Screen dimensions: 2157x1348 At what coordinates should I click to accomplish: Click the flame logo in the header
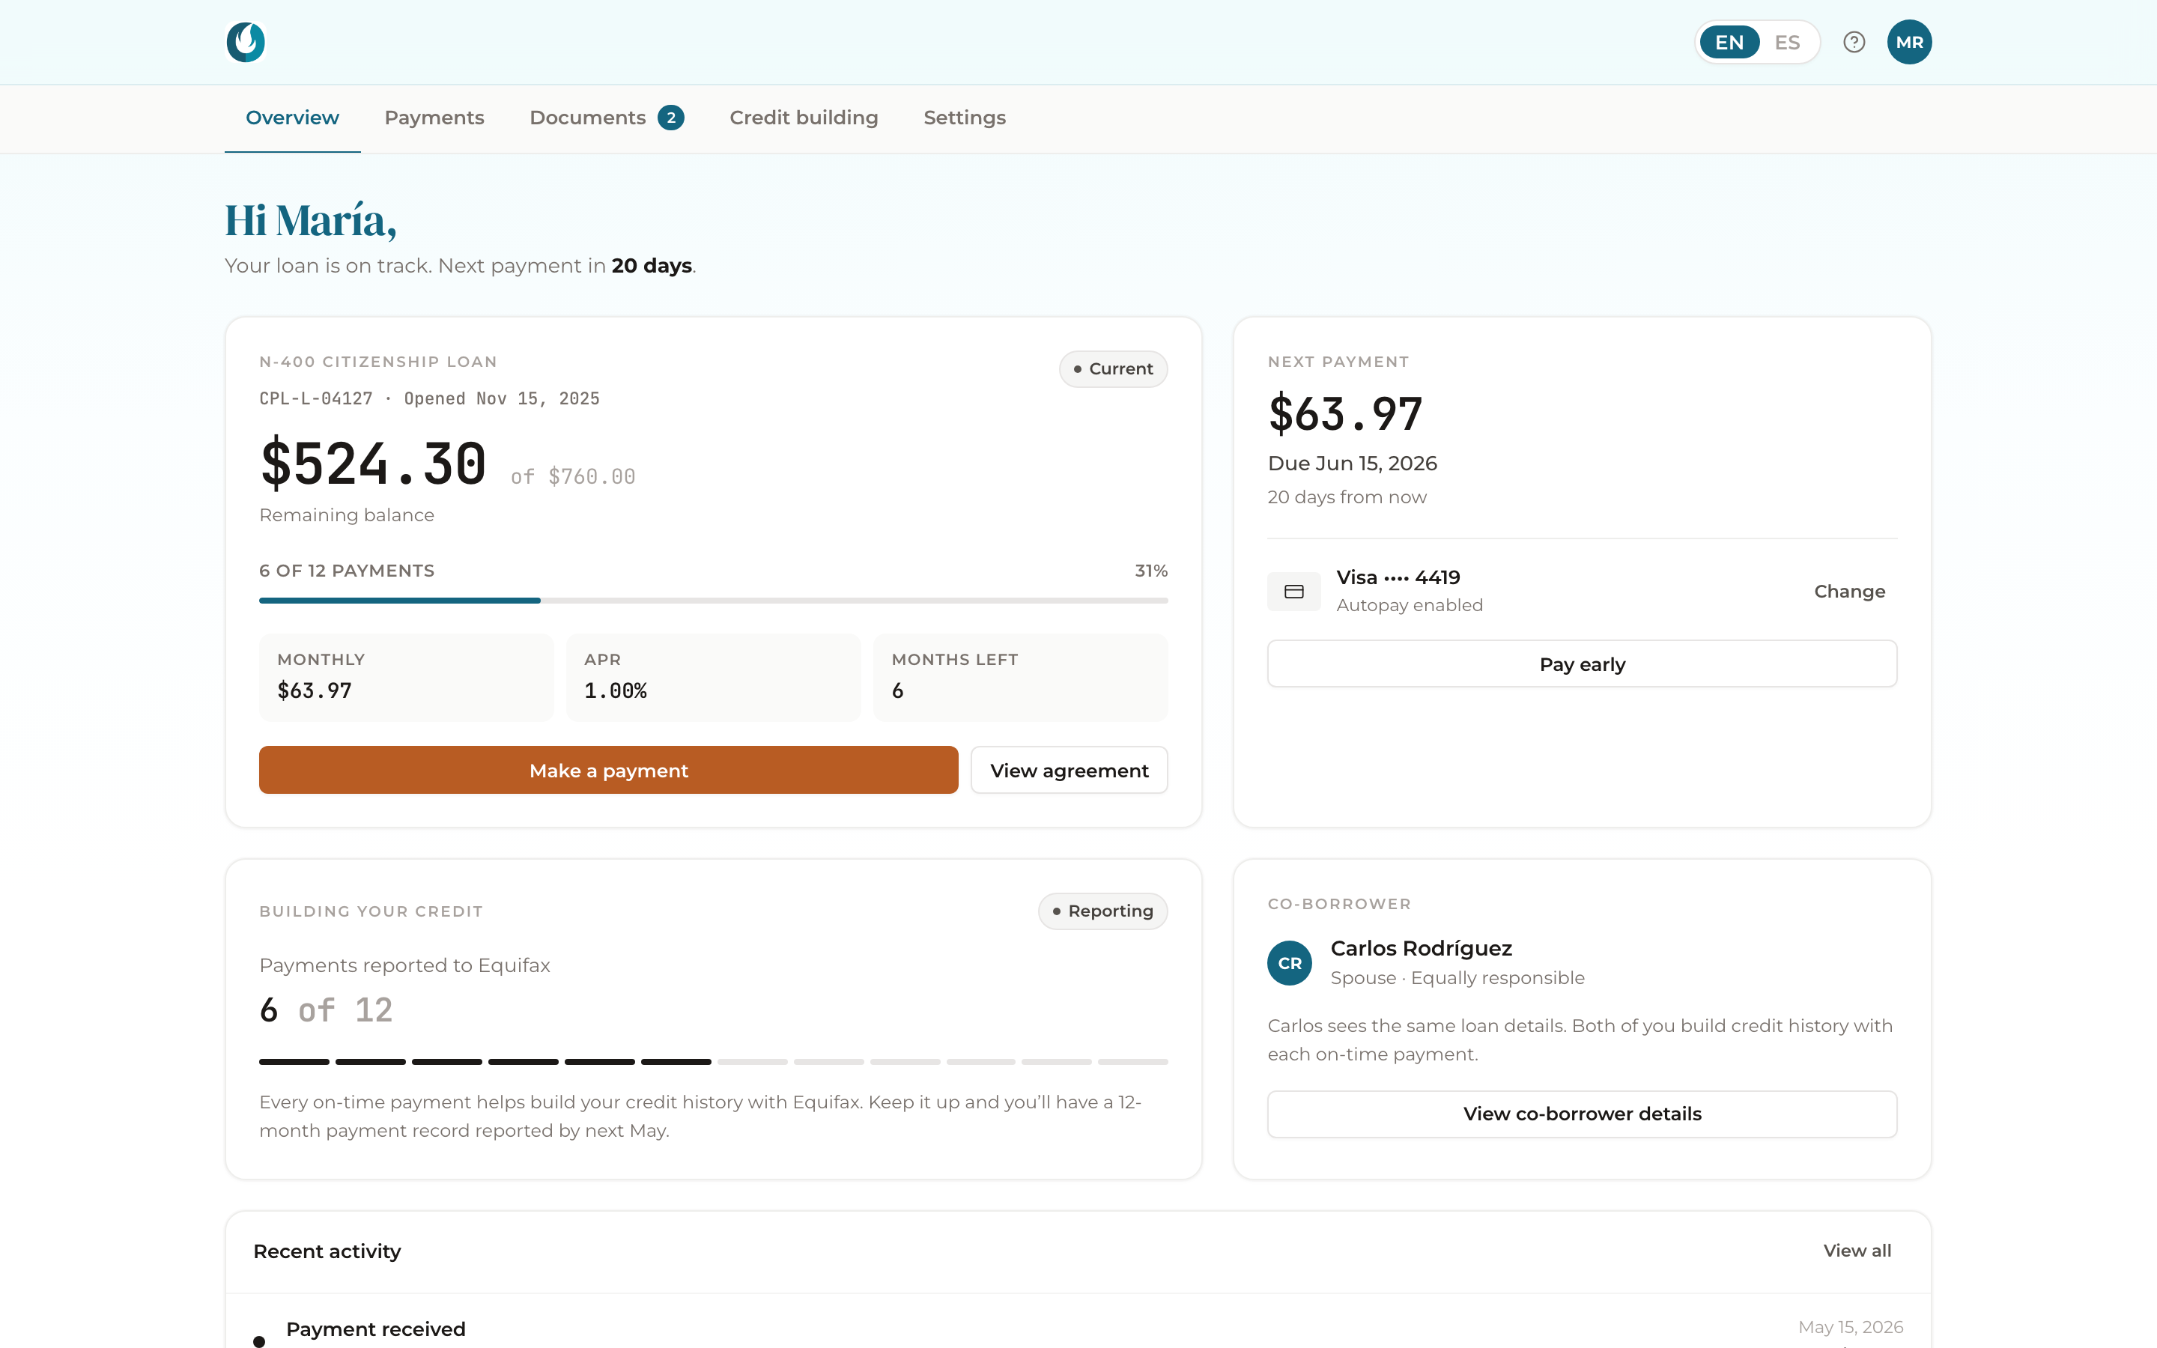tap(246, 42)
